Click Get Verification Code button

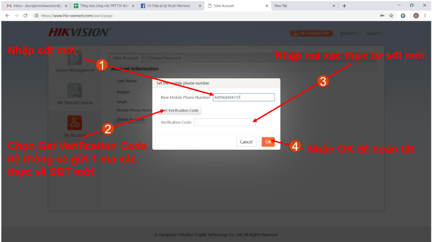(179, 111)
